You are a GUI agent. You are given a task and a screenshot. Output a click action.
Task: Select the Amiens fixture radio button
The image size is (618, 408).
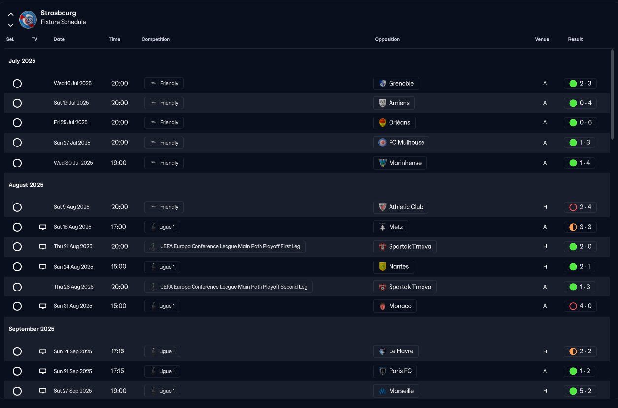tap(17, 103)
